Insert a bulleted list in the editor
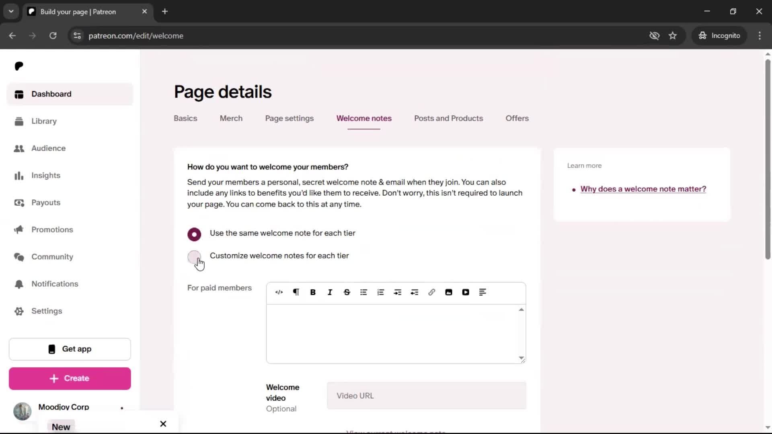Screen dimensions: 772x434 pyautogui.click(x=363, y=293)
